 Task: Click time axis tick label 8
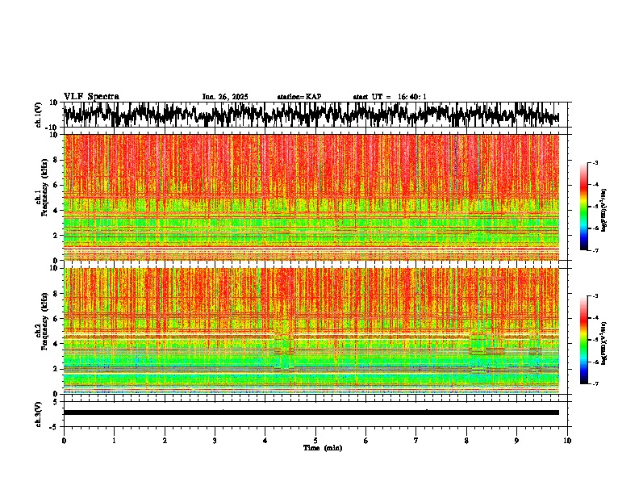click(x=466, y=441)
